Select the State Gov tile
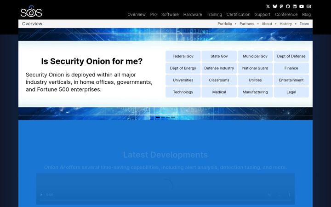Screen dimensions: 331x207 point(219,56)
